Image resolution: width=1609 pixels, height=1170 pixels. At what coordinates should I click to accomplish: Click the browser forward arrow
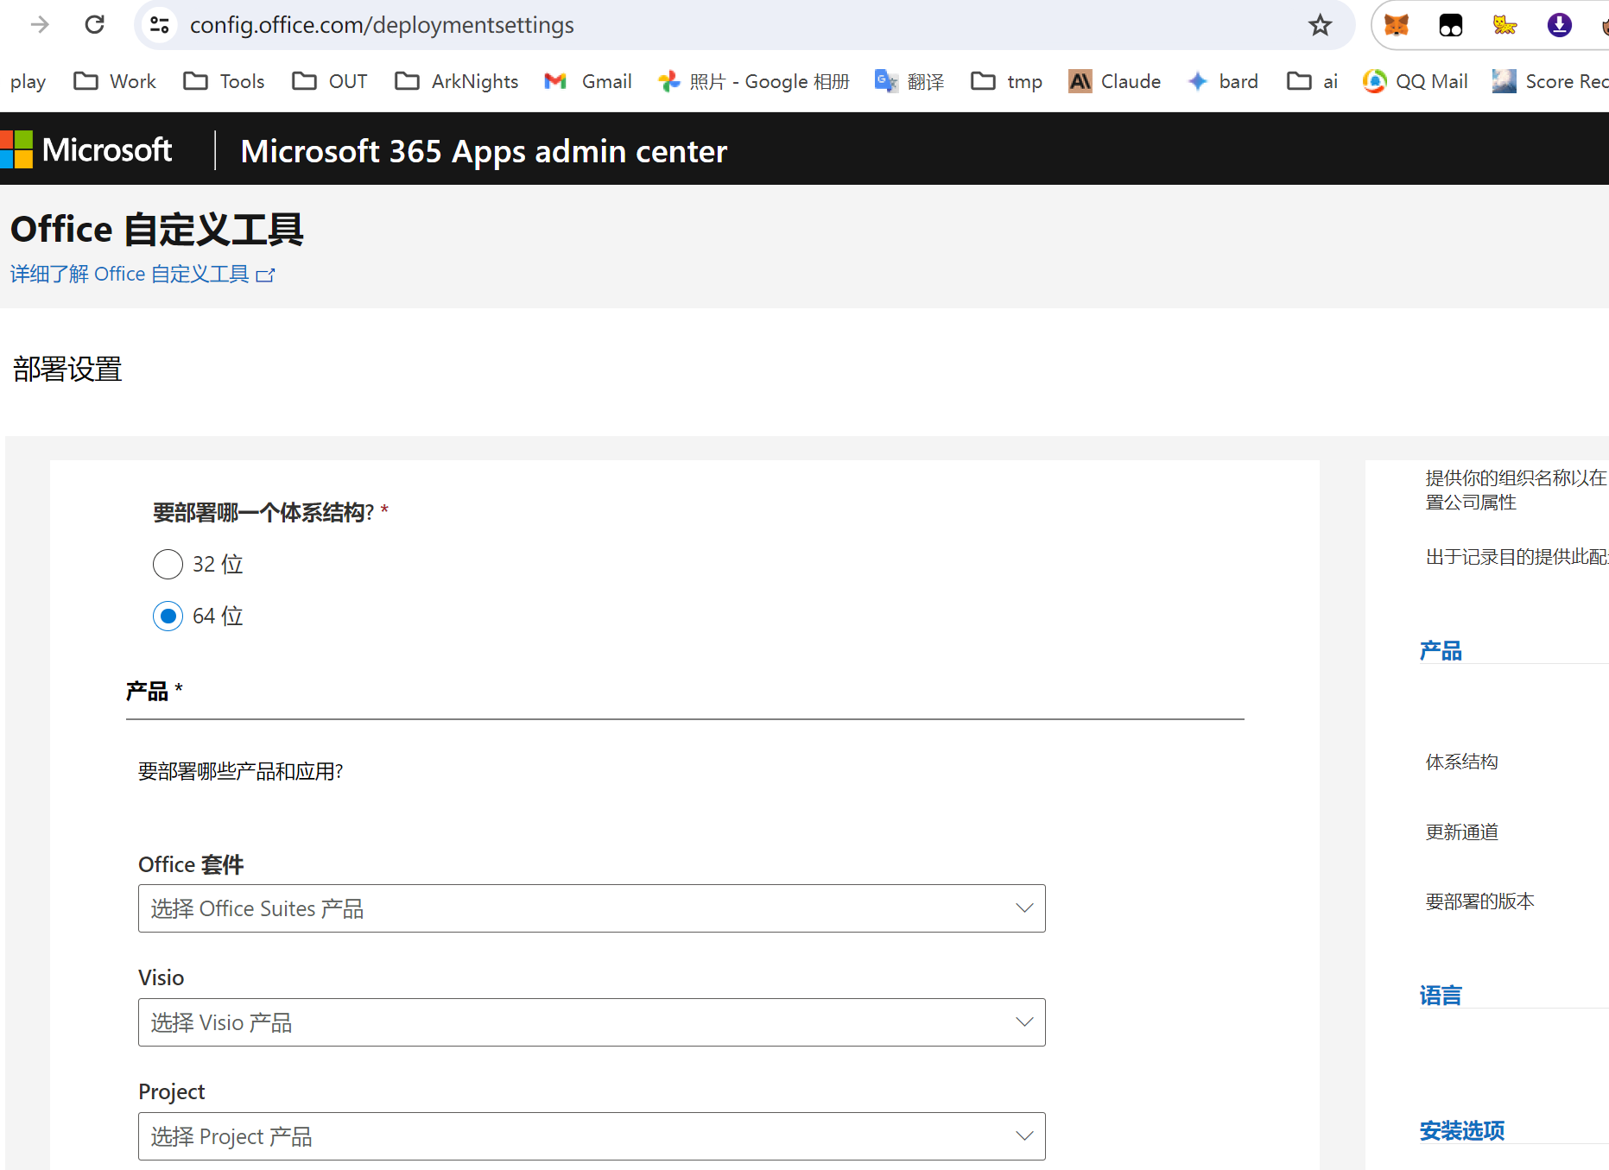(x=40, y=25)
